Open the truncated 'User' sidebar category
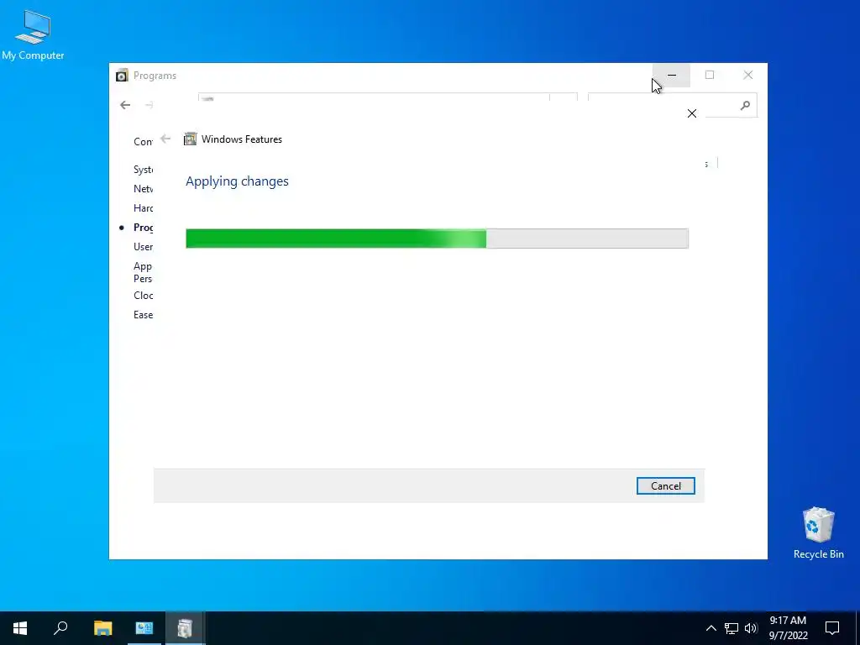The width and height of the screenshot is (860, 645). [143, 247]
